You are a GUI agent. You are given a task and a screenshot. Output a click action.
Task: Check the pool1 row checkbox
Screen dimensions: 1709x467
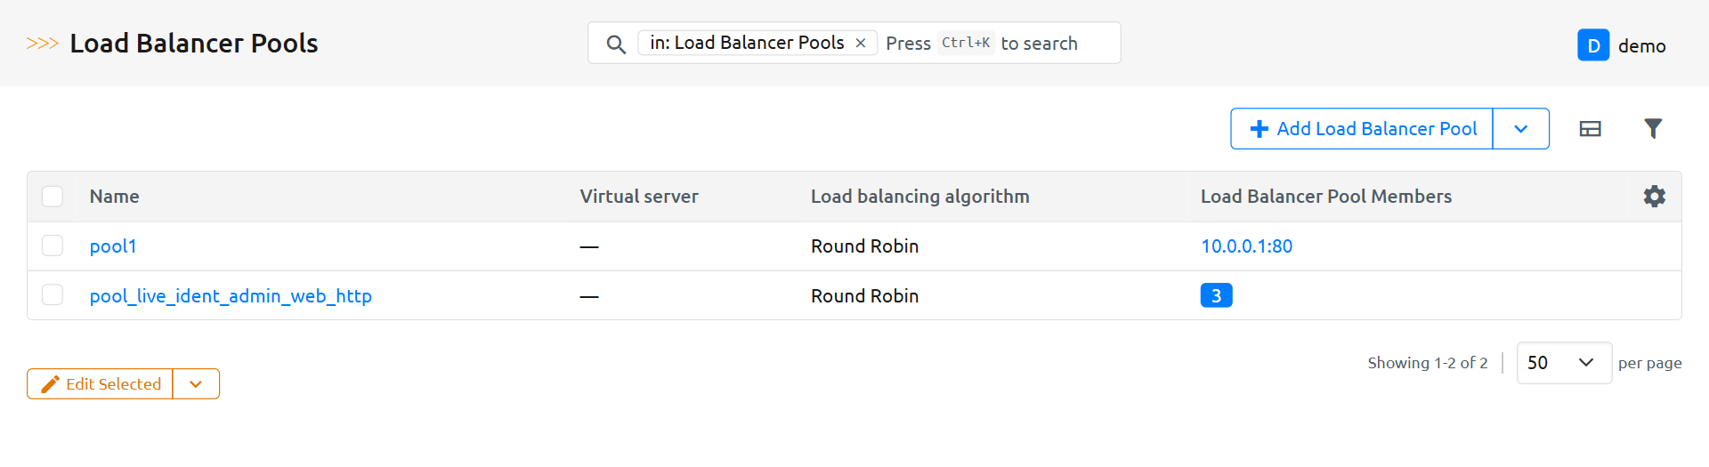(x=53, y=246)
